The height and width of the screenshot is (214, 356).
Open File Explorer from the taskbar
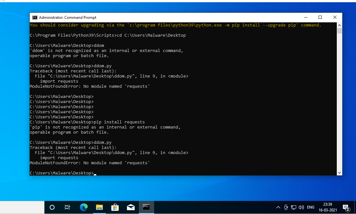click(x=99, y=207)
